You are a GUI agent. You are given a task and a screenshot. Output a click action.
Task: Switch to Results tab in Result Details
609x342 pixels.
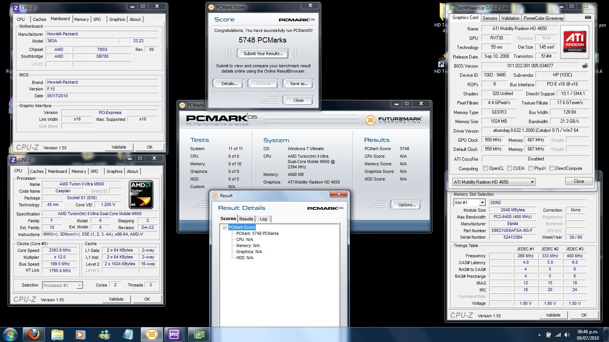pyautogui.click(x=246, y=219)
